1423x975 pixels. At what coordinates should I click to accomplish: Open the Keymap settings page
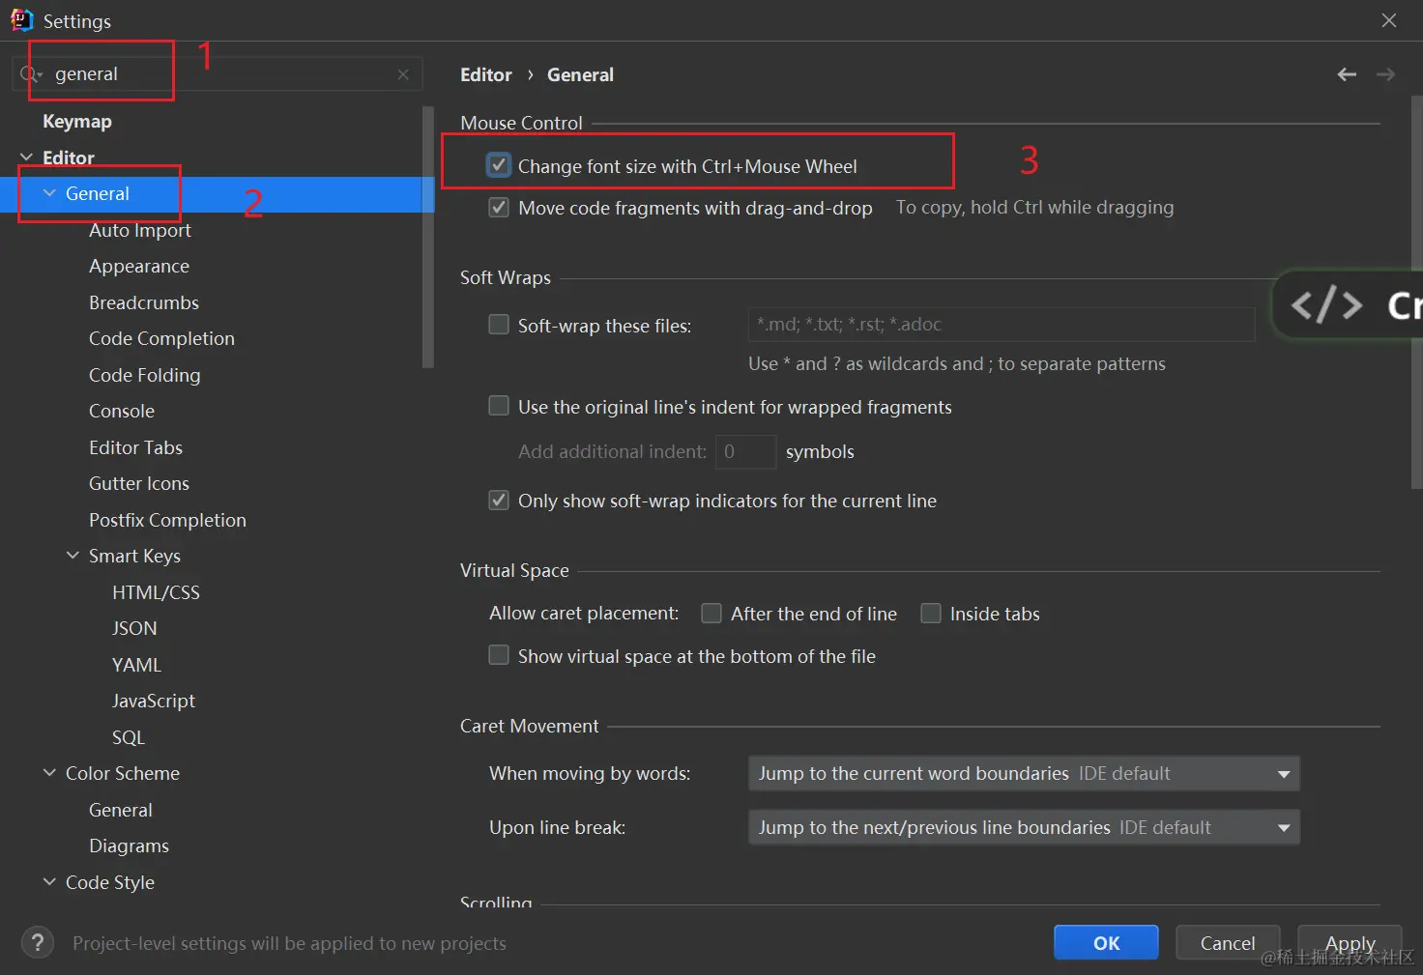(x=77, y=121)
